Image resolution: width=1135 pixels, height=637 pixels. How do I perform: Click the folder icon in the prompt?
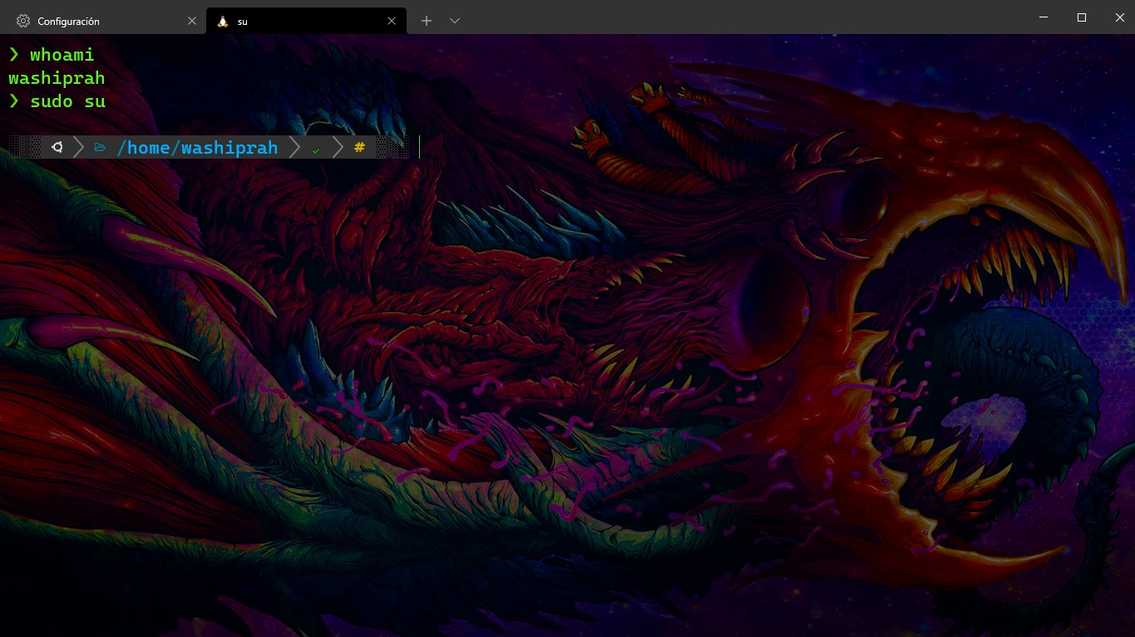(100, 148)
